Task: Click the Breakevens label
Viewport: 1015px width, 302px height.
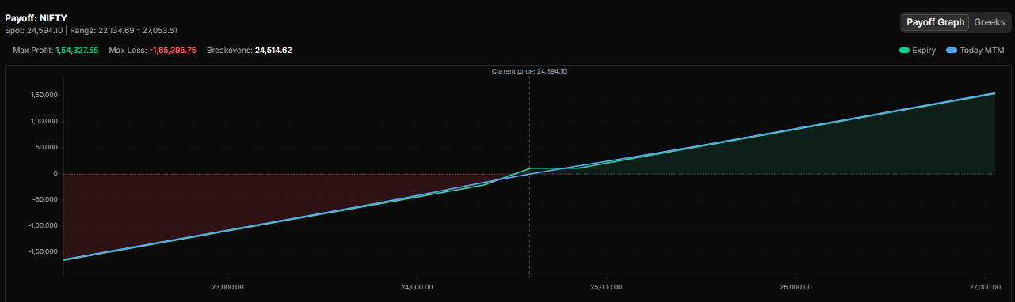Action: (229, 50)
